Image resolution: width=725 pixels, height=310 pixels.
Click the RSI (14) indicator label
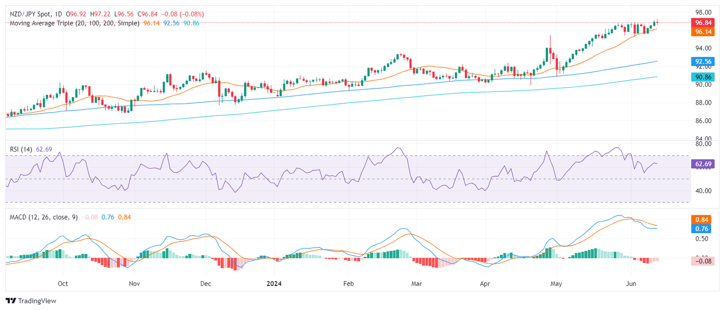click(21, 149)
